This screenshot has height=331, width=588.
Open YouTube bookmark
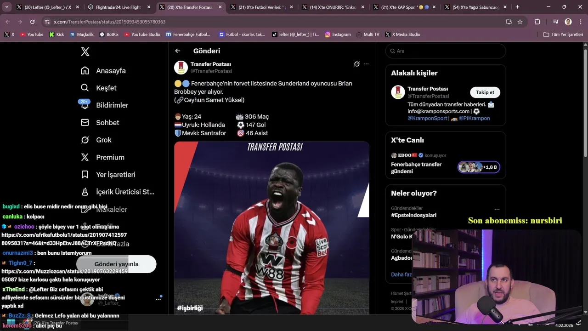click(32, 34)
